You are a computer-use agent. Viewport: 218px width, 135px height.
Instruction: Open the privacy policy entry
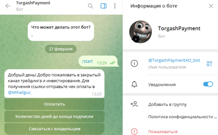pos(182,117)
